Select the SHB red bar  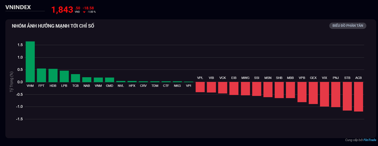pos(279,90)
